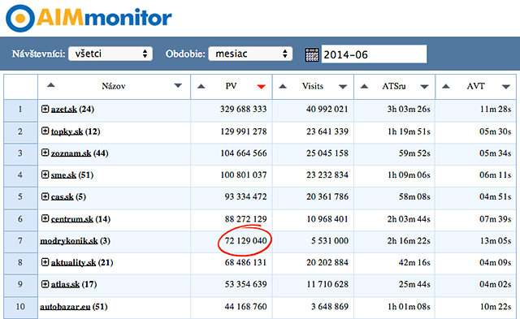The width and height of the screenshot is (520, 319).
Task: Expand the sme.sk group
Action: (45, 175)
